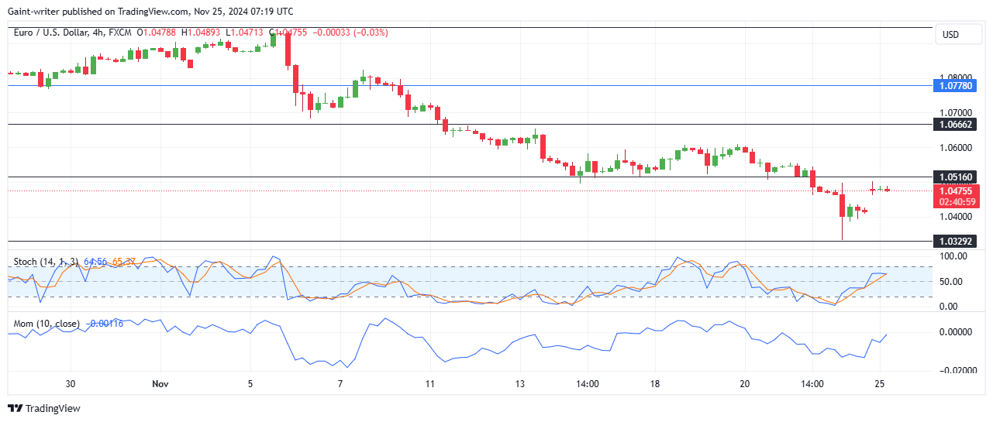Click the Stochastic 50.00 scale label

pos(950,281)
